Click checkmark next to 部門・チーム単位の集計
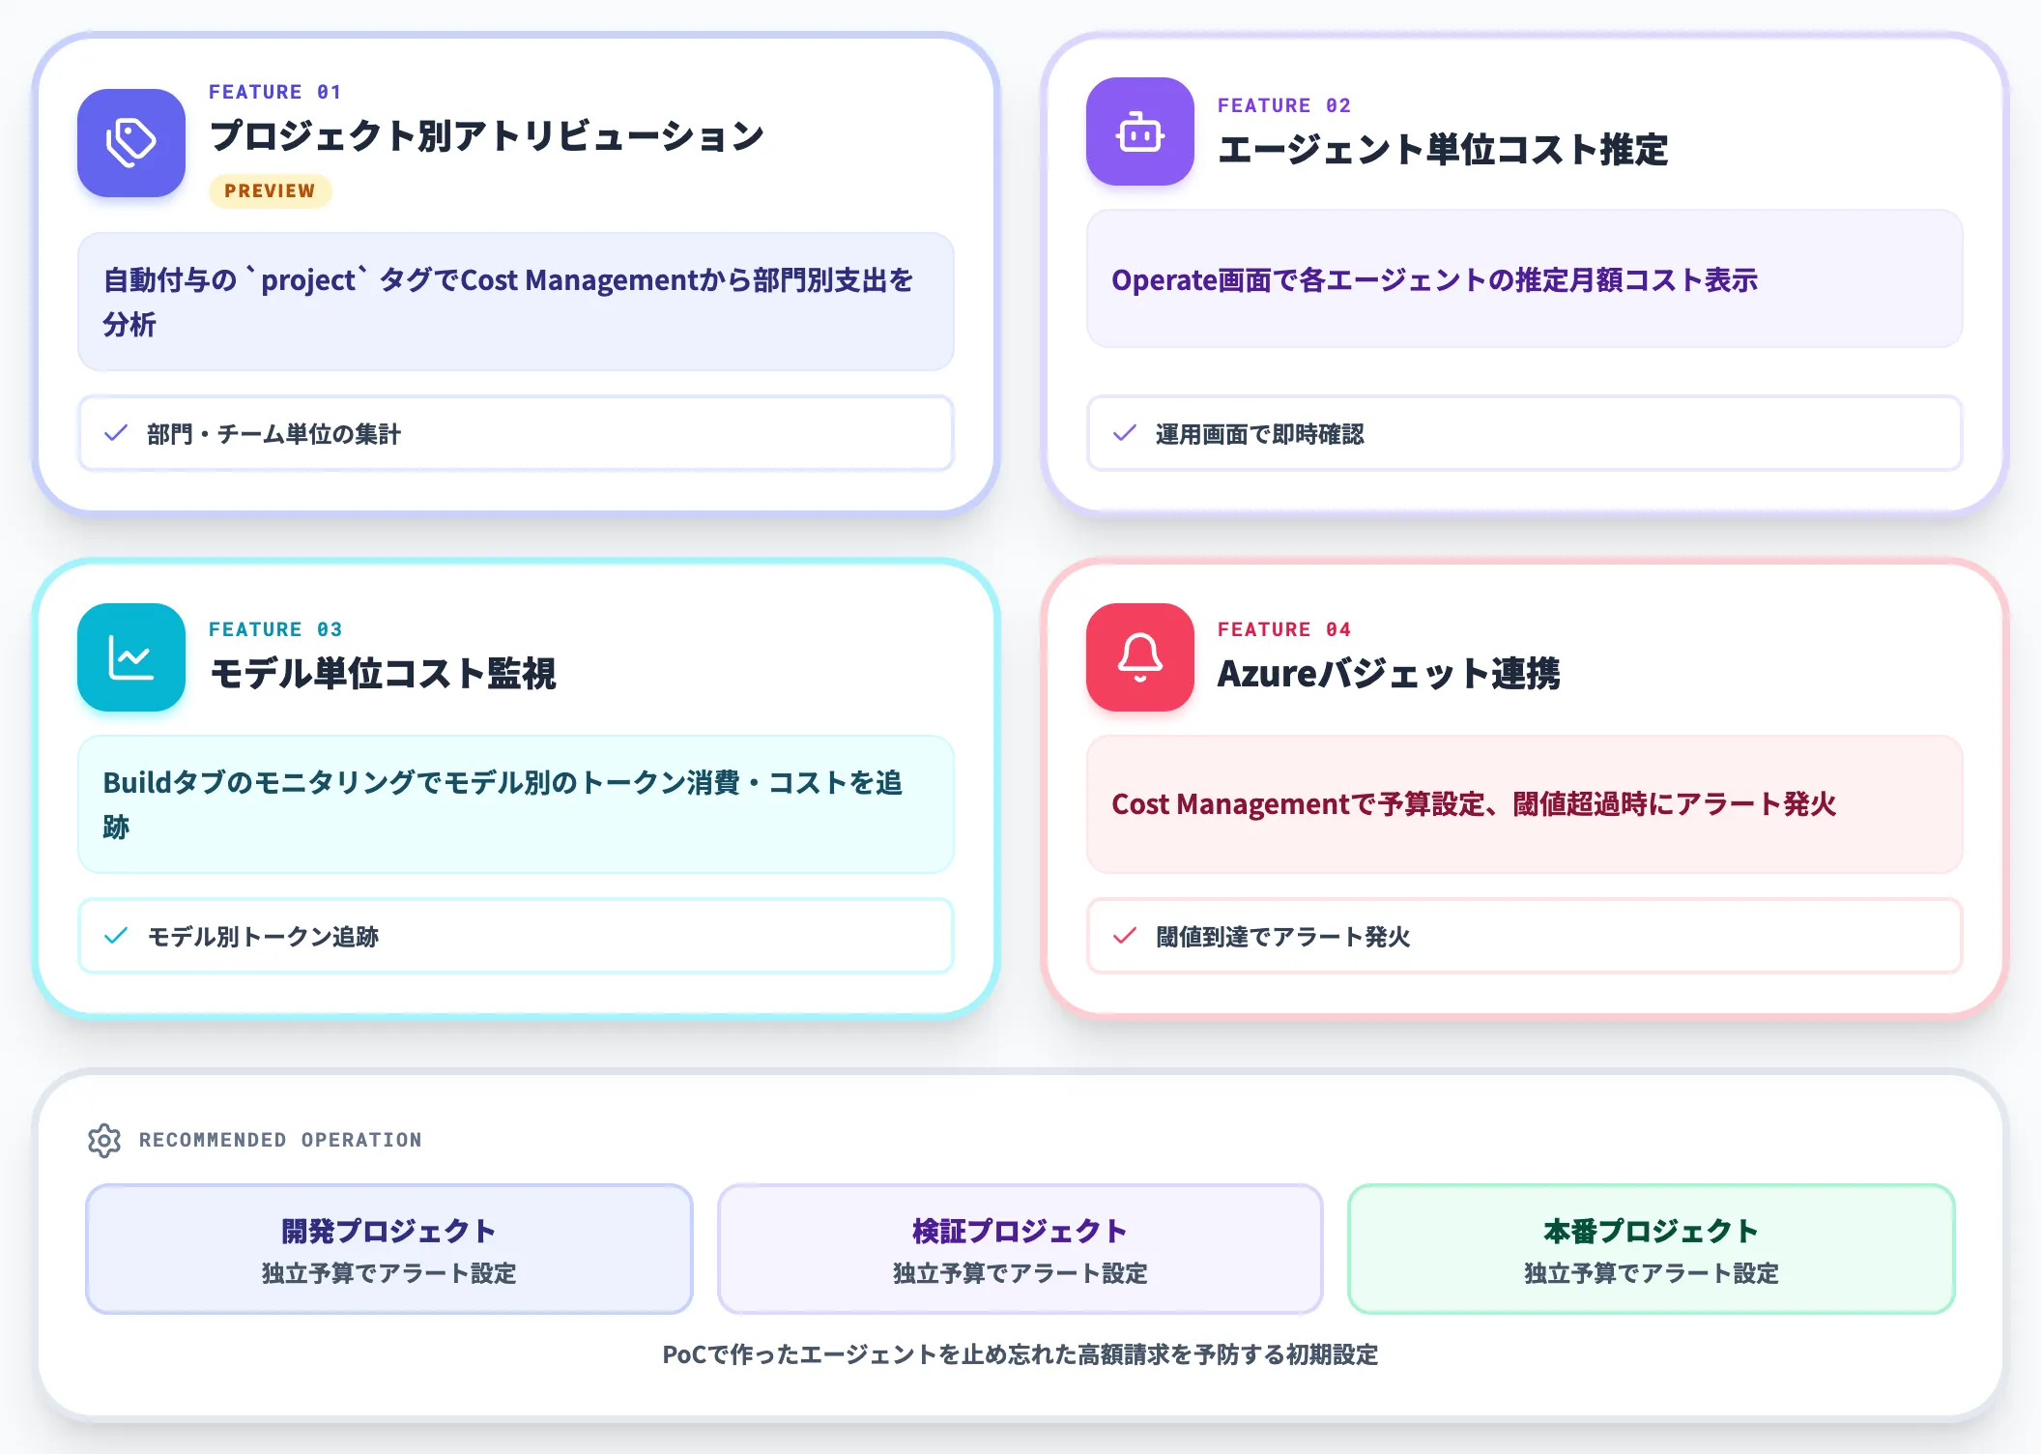This screenshot has width=2041, height=1454. tap(116, 433)
